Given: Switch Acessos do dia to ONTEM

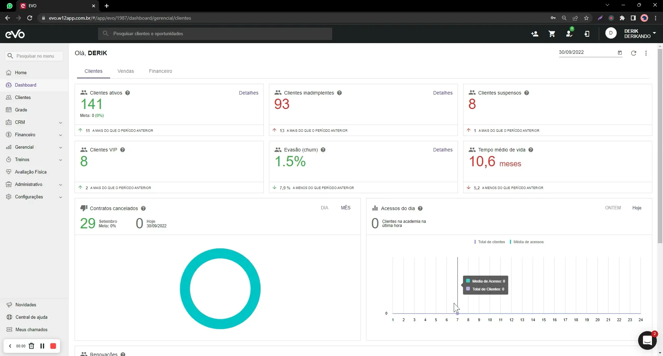Looking at the screenshot, I should [613, 208].
